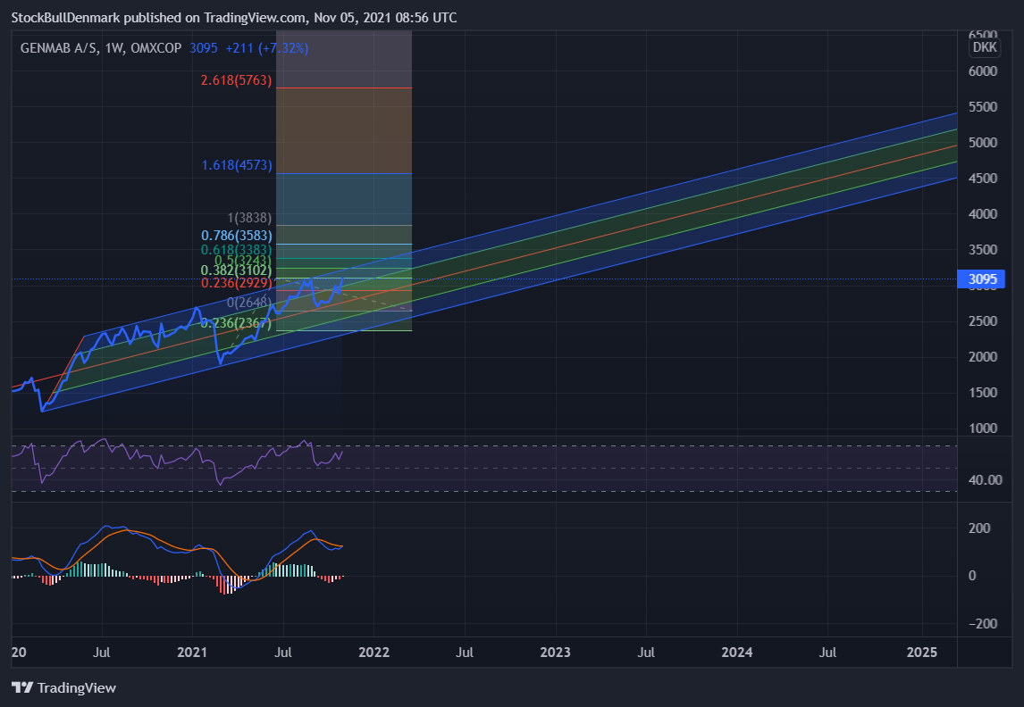The height and width of the screenshot is (707, 1024).
Task: Click the 0.786(3583) Fibonacci label
Action: pos(237,236)
